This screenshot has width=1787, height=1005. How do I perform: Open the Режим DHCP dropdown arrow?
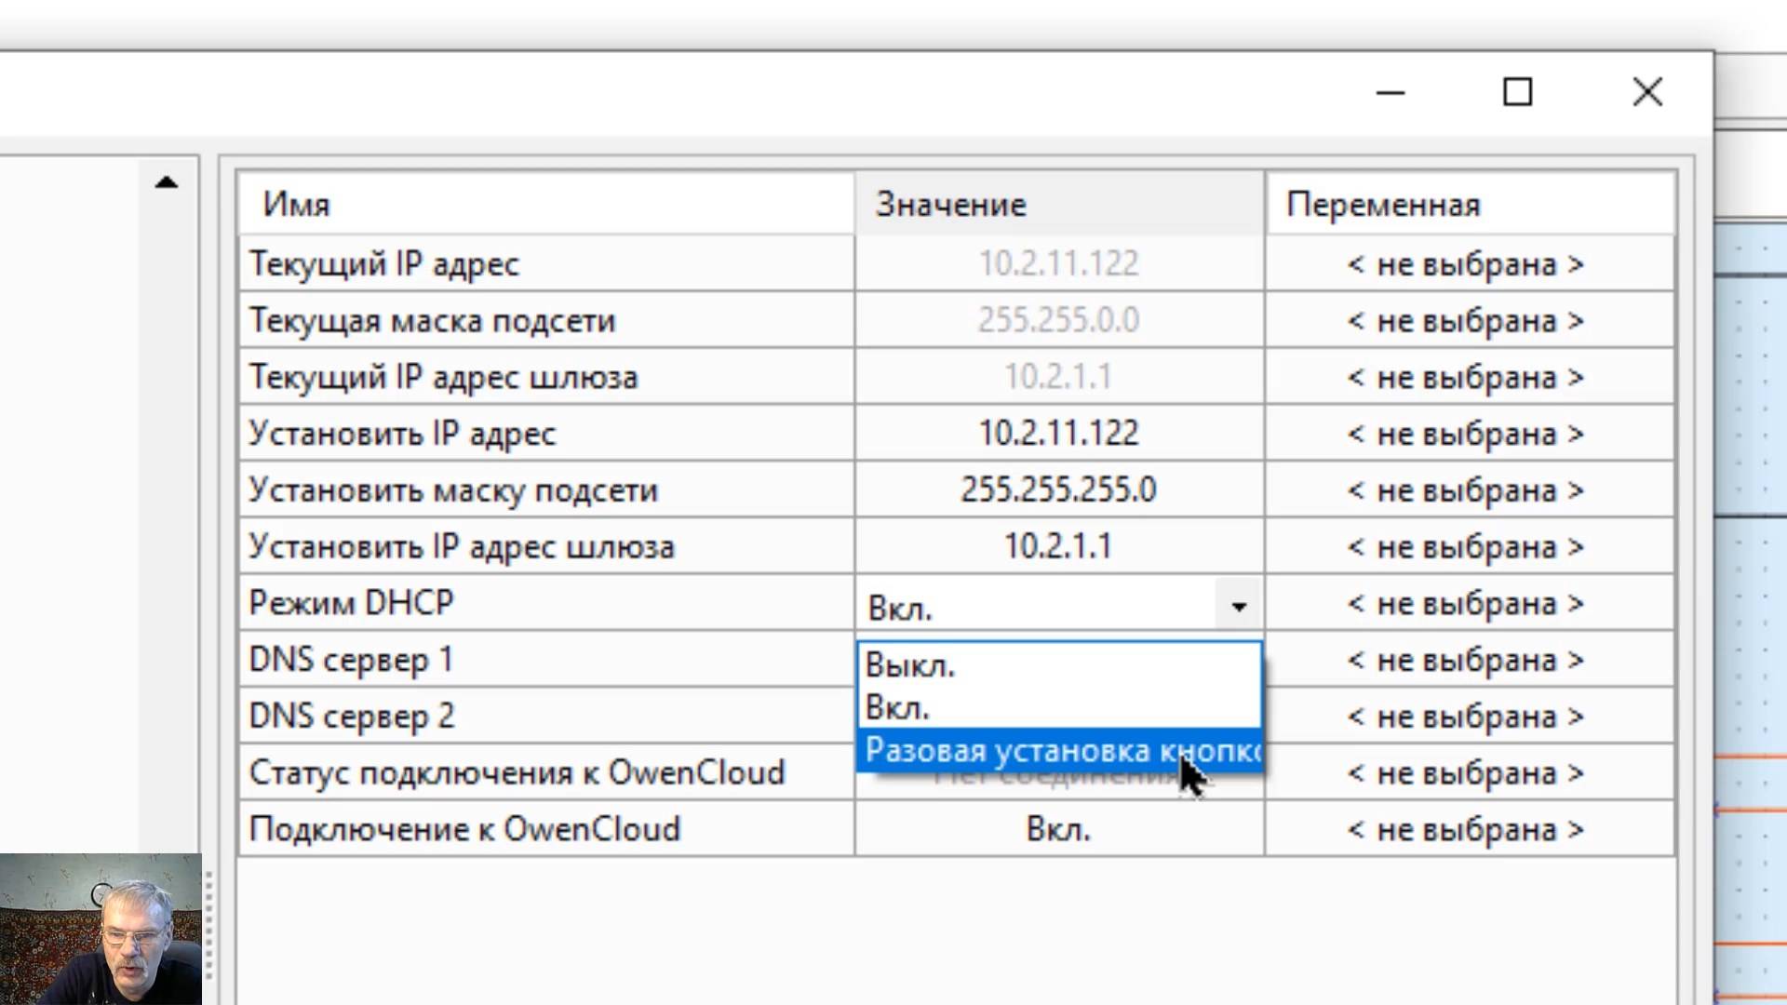click(1238, 607)
